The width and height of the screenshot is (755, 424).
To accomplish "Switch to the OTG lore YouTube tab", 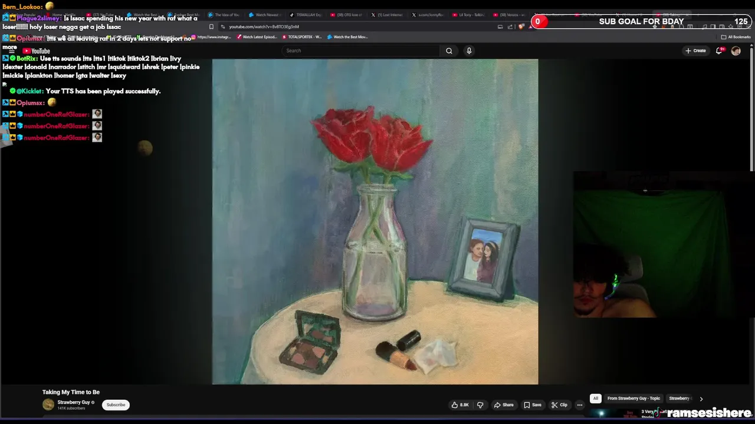I will [346, 15].
